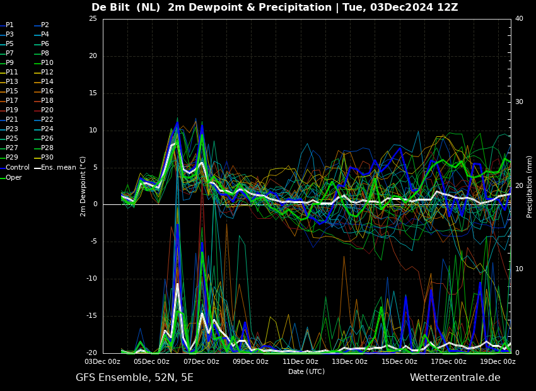This screenshot has width=536, height=391.
Task: Click the 2m Dewpoint (°C) axis label
Action: [x=83, y=186]
